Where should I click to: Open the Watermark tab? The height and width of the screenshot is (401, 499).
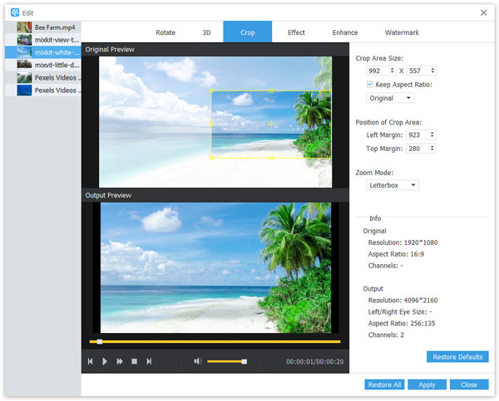click(x=402, y=32)
